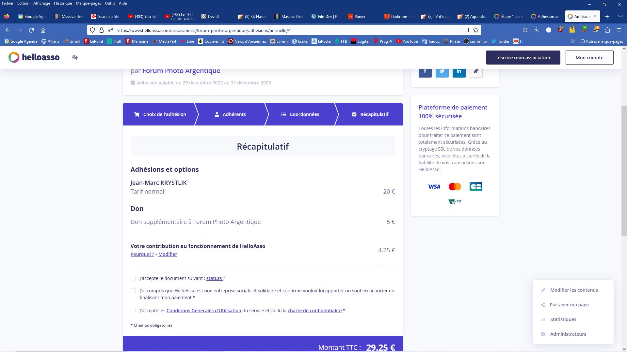Screen dimensions: 627x352
Task: Go to Choix de l'adhésion step
Action: tap(160, 114)
